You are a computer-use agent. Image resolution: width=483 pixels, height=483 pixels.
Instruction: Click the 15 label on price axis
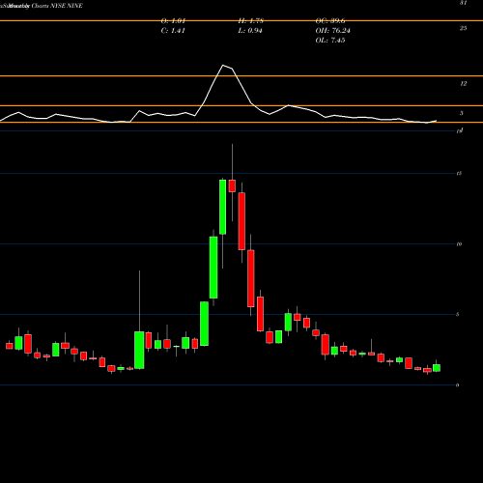pyautogui.click(x=459, y=174)
